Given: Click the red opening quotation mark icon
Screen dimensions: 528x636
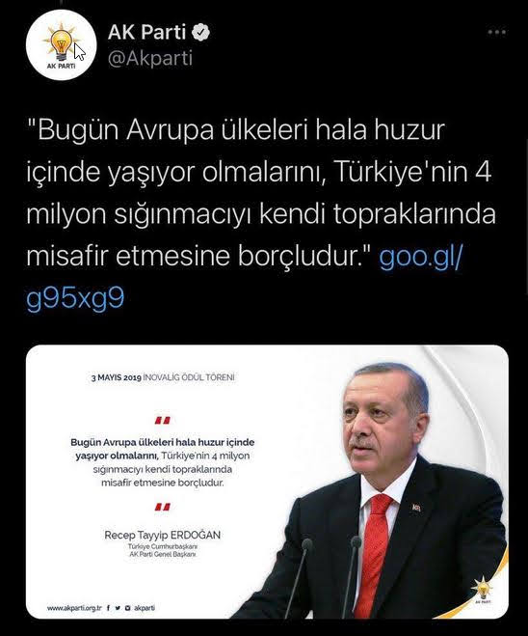Looking at the screenshot, I should (x=163, y=420).
